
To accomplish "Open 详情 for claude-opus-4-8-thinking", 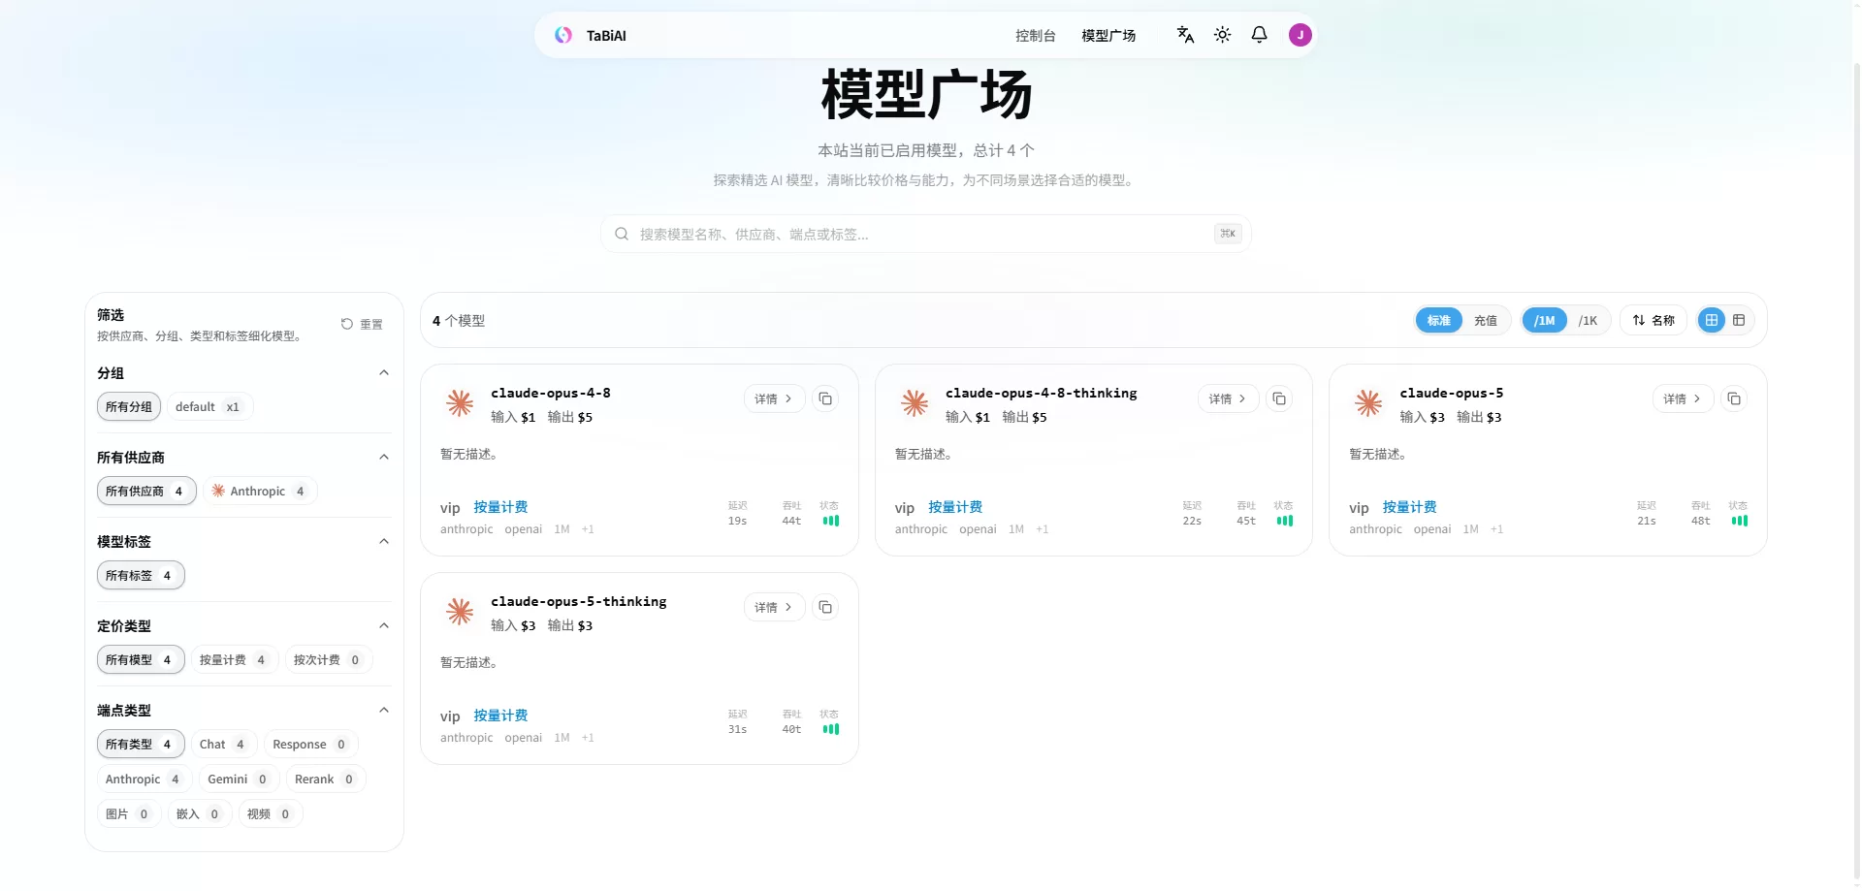I will click(1228, 398).
